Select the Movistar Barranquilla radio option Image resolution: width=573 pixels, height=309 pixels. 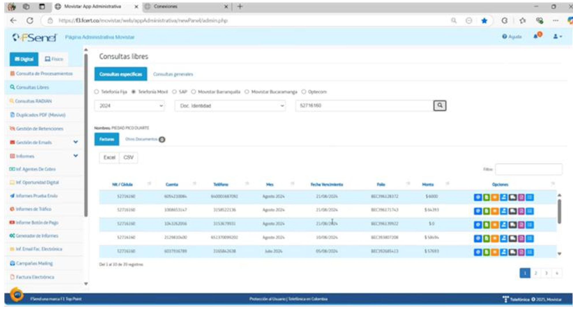193,92
